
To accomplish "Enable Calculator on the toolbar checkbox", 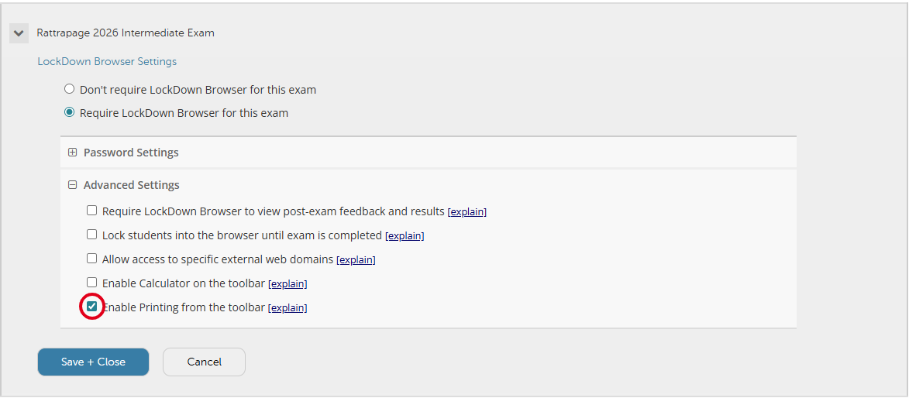I will 92,283.
